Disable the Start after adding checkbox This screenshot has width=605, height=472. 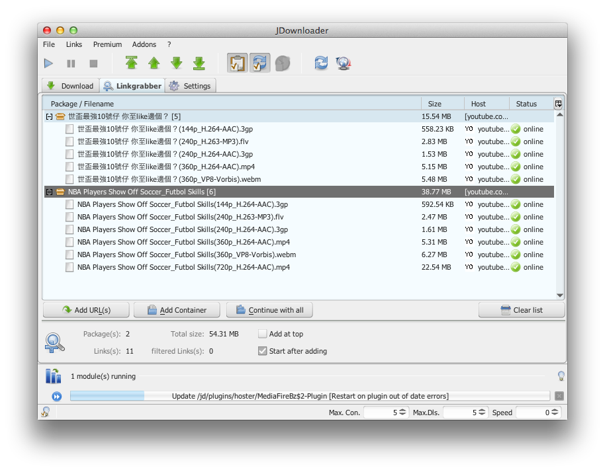tap(262, 350)
